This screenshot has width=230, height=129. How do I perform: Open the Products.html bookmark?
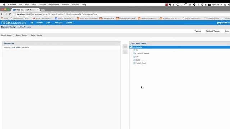click(170, 18)
